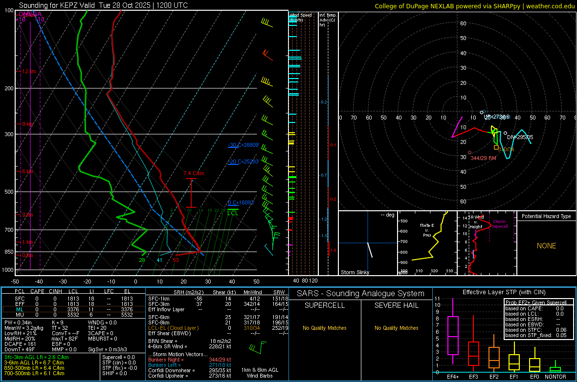Select the SFC parcel row
This screenshot has width=577, height=382.
click(x=74, y=299)
